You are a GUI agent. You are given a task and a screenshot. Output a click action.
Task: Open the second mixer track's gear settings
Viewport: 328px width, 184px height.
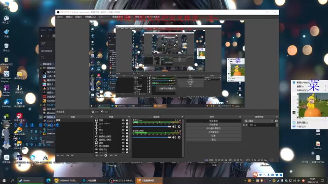179,137
